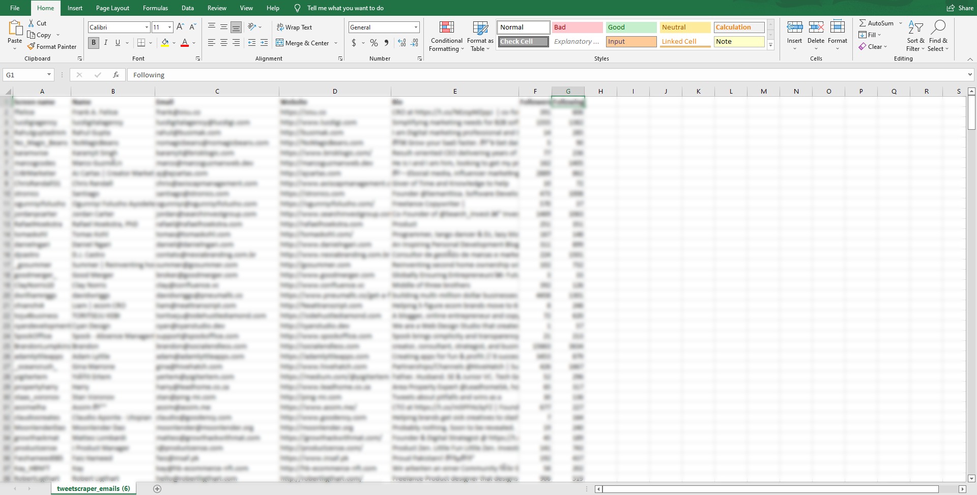Open the Name Box dropdown arrow

pos(49,75)
